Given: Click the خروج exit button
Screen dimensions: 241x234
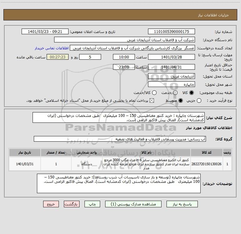Looking at the screenshot, I should coord(51,204).
